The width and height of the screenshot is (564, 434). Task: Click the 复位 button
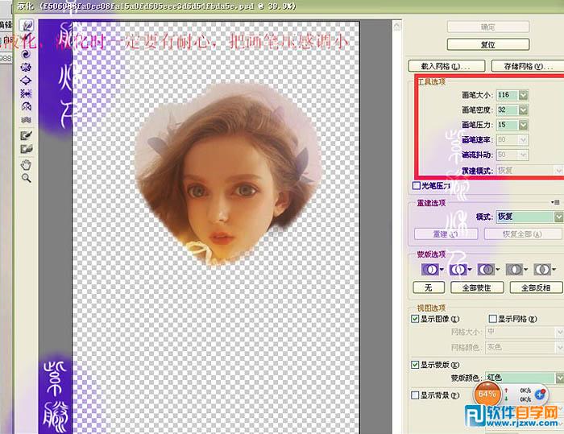(488, 44)
